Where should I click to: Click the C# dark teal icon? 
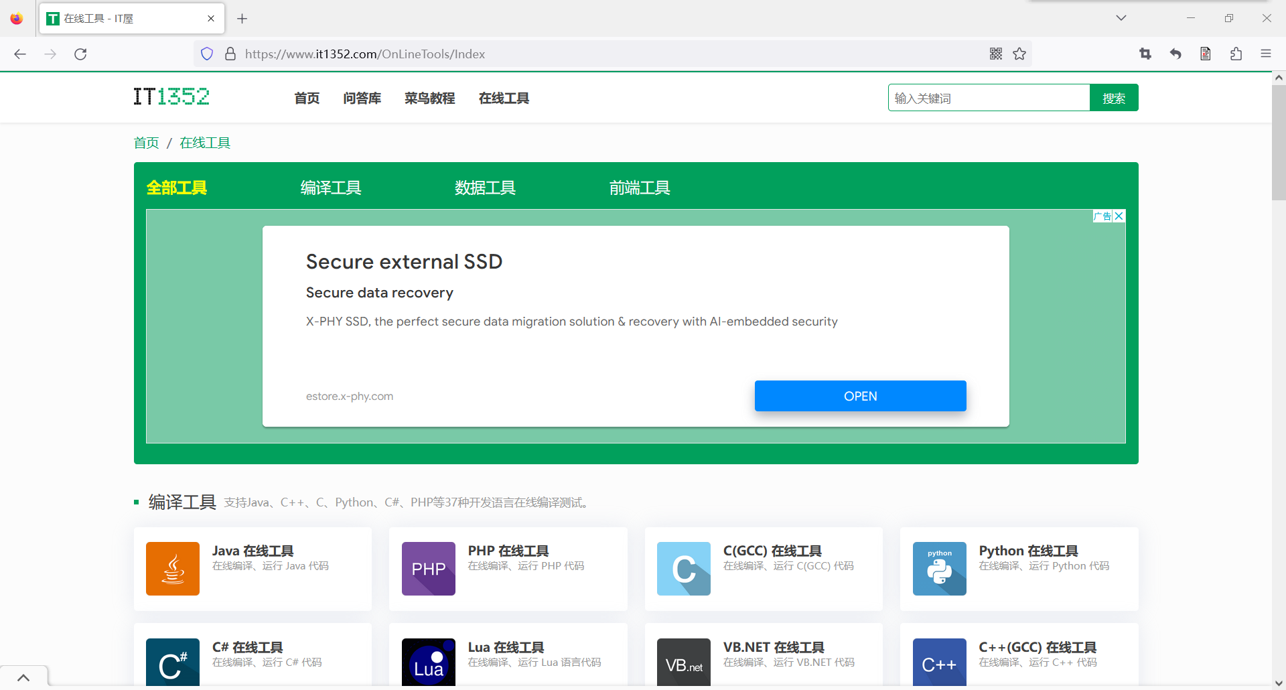(173, 662)
